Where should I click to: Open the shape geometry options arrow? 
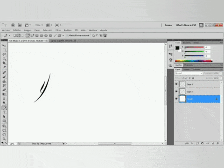point(63,35)
